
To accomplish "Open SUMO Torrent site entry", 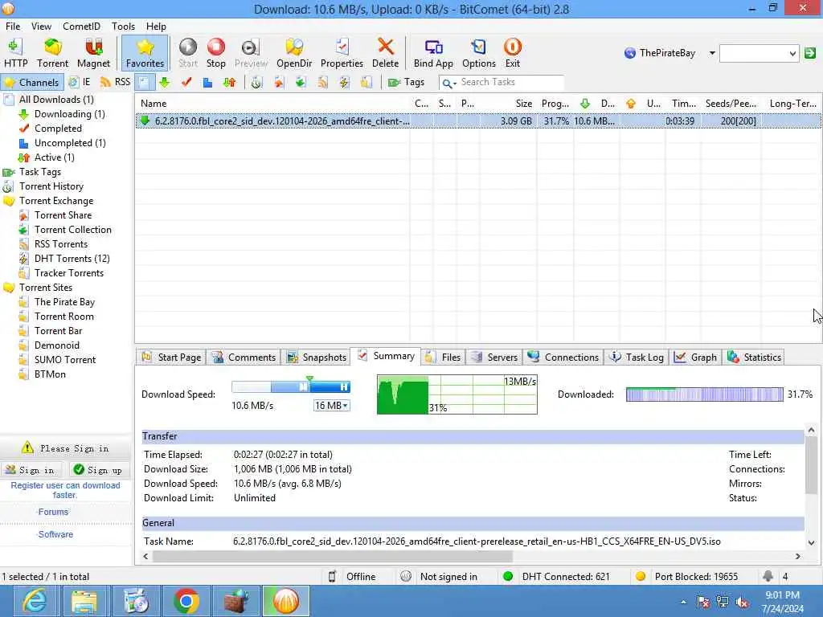I will click(x=65, y=360).
